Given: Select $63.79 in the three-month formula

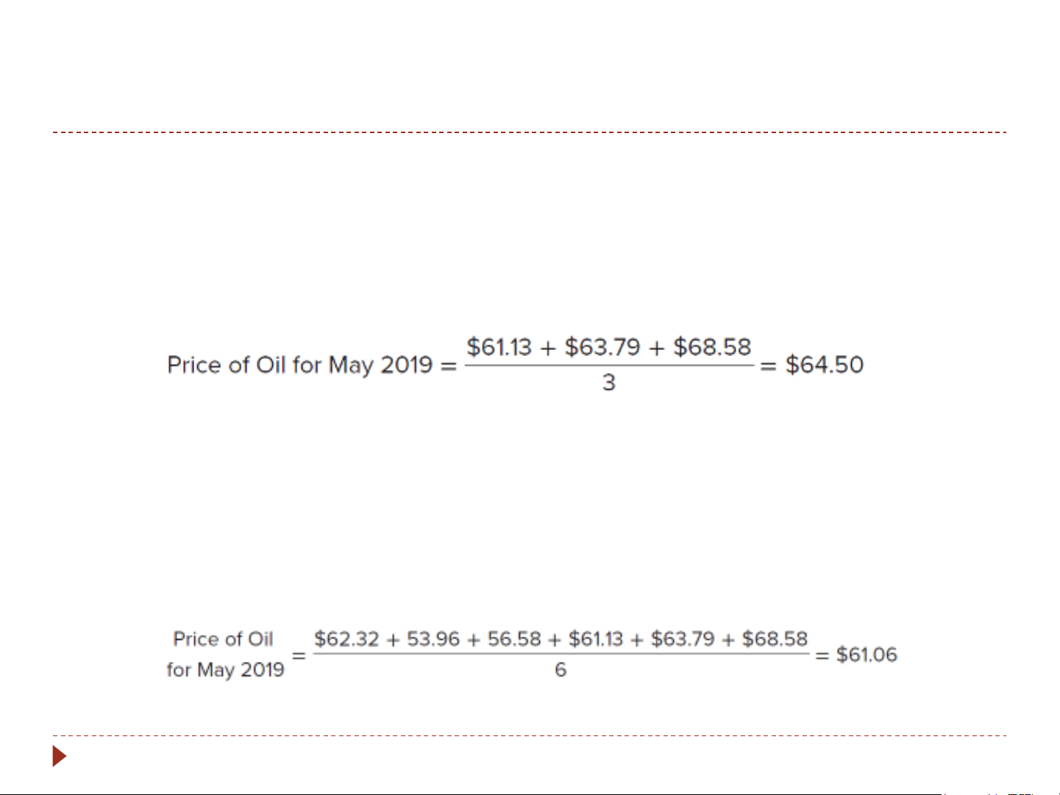Looking at the screenshot, I should point(602,347).
